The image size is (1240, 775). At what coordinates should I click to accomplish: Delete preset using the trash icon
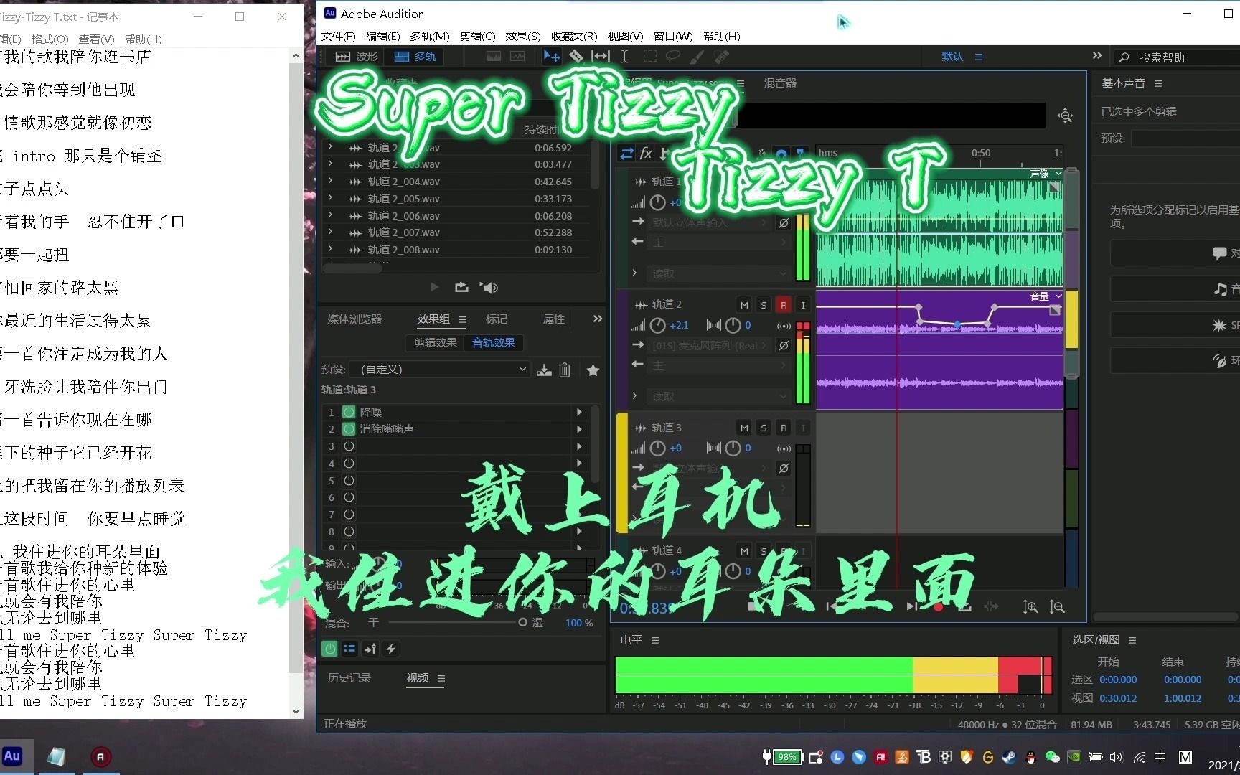coord(565,370)
